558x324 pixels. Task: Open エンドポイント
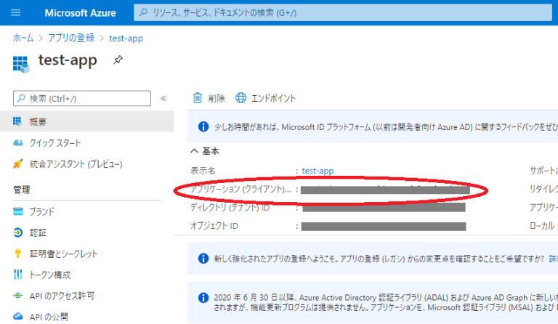click(x=273, y=99)
